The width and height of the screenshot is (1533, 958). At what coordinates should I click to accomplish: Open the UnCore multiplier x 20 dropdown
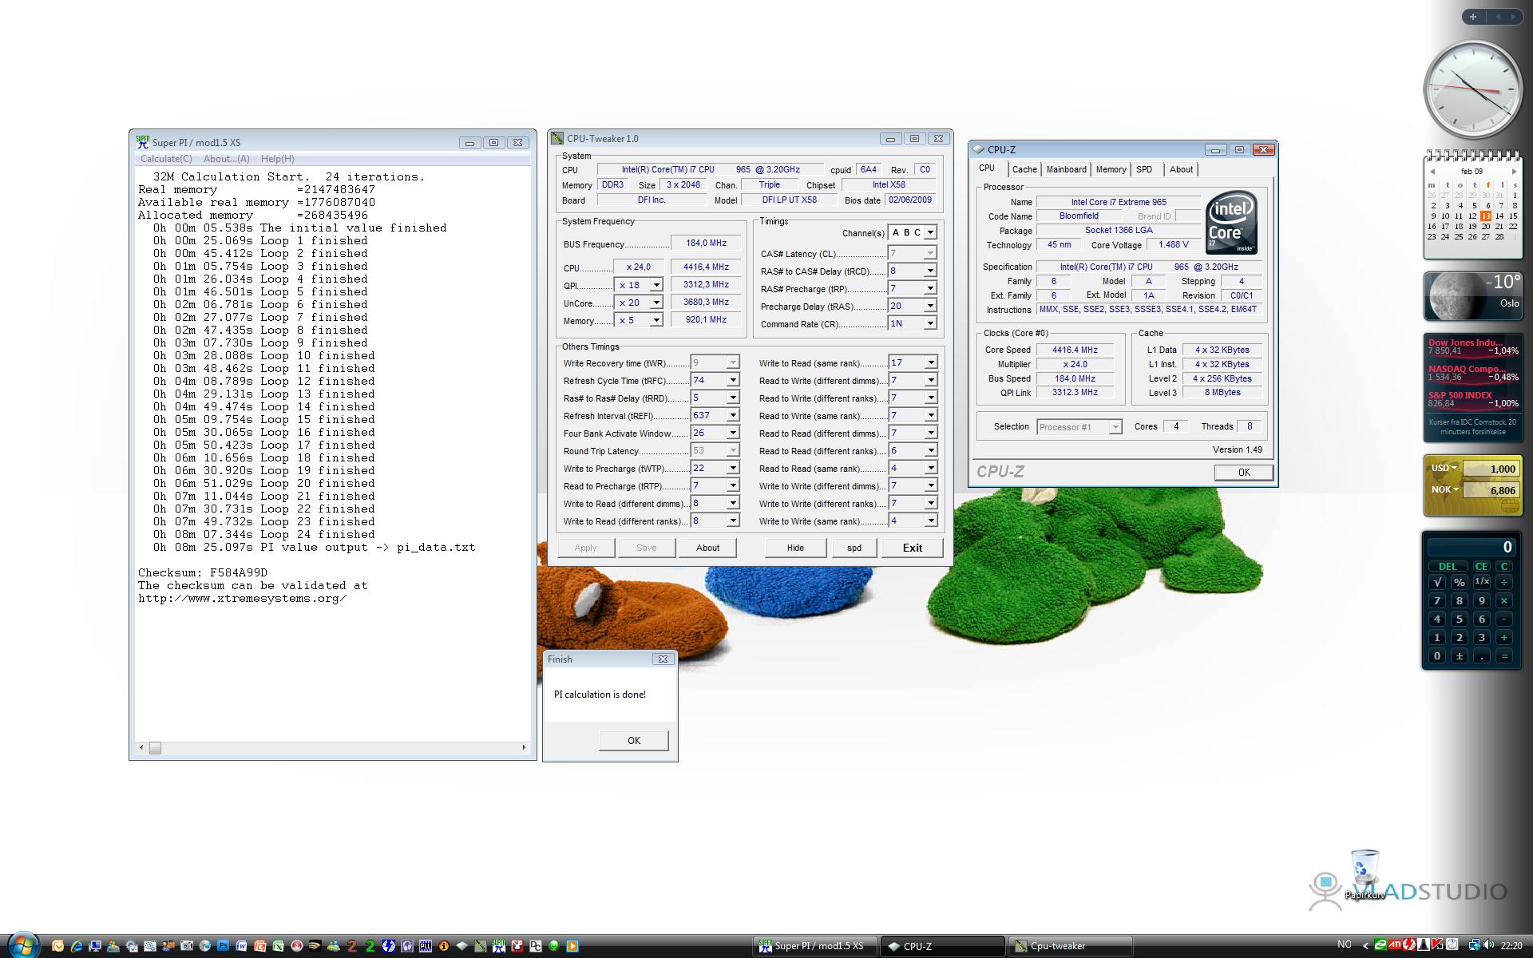(656, 303)
